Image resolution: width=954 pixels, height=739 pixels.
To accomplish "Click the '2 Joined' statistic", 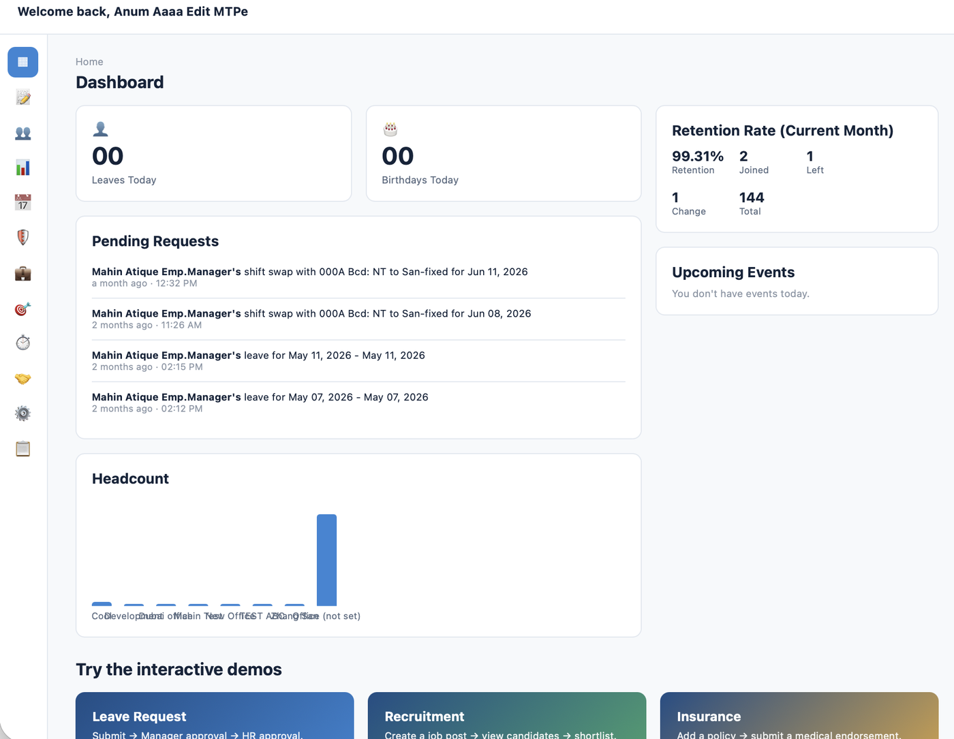I will (754, 162).
